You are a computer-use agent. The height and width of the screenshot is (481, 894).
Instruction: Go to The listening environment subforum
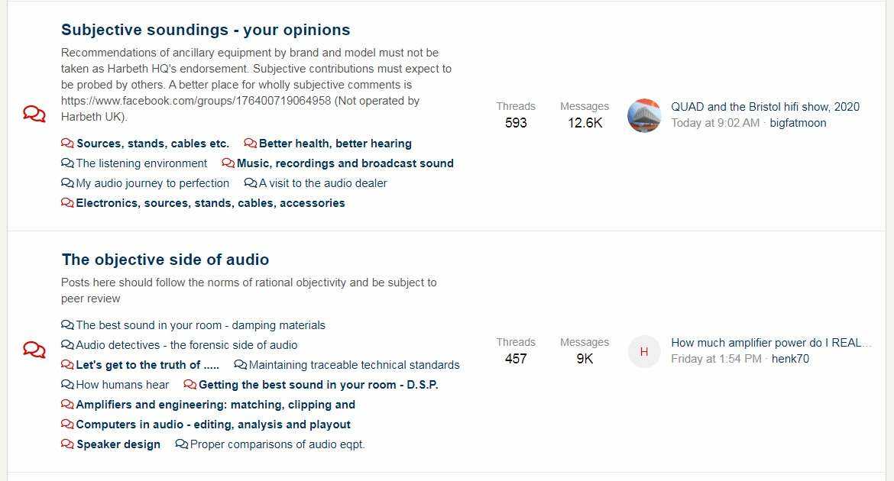pyautogui.click(x=141, y=163)
